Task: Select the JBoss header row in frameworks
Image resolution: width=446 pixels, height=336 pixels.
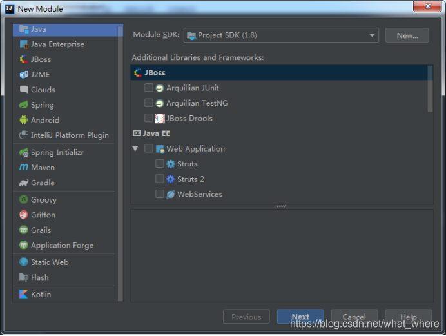Action: [x=280, y=72]
